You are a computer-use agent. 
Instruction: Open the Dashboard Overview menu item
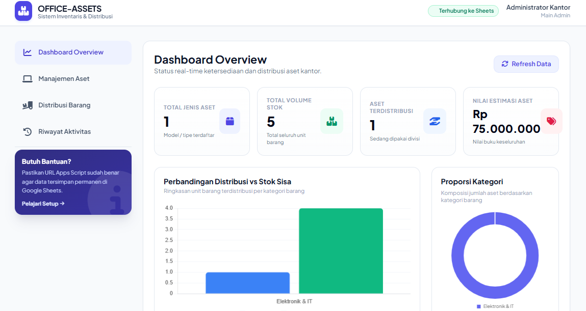pos(73,52)
